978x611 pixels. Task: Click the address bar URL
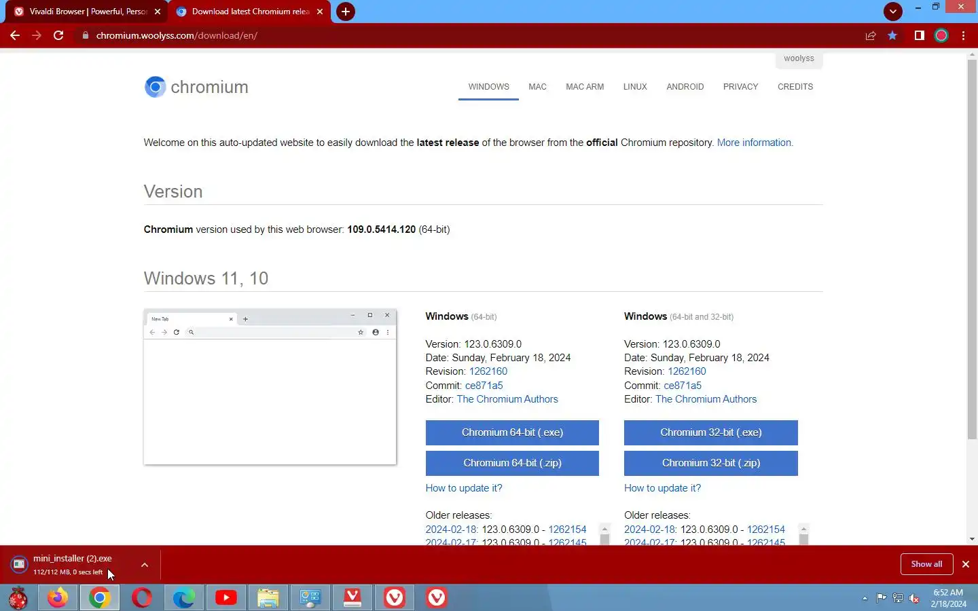[177, 35]
